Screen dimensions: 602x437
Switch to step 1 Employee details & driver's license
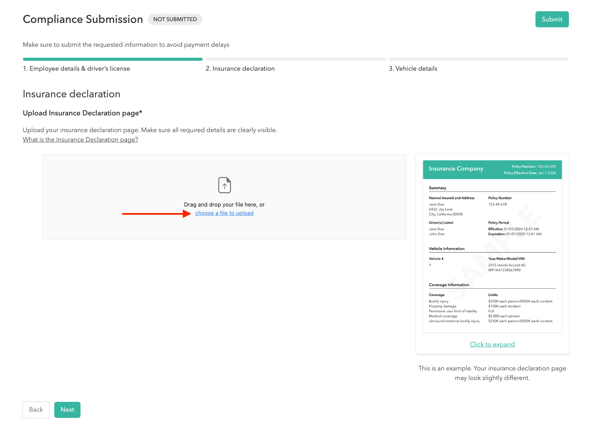click(x=76, y=69)
